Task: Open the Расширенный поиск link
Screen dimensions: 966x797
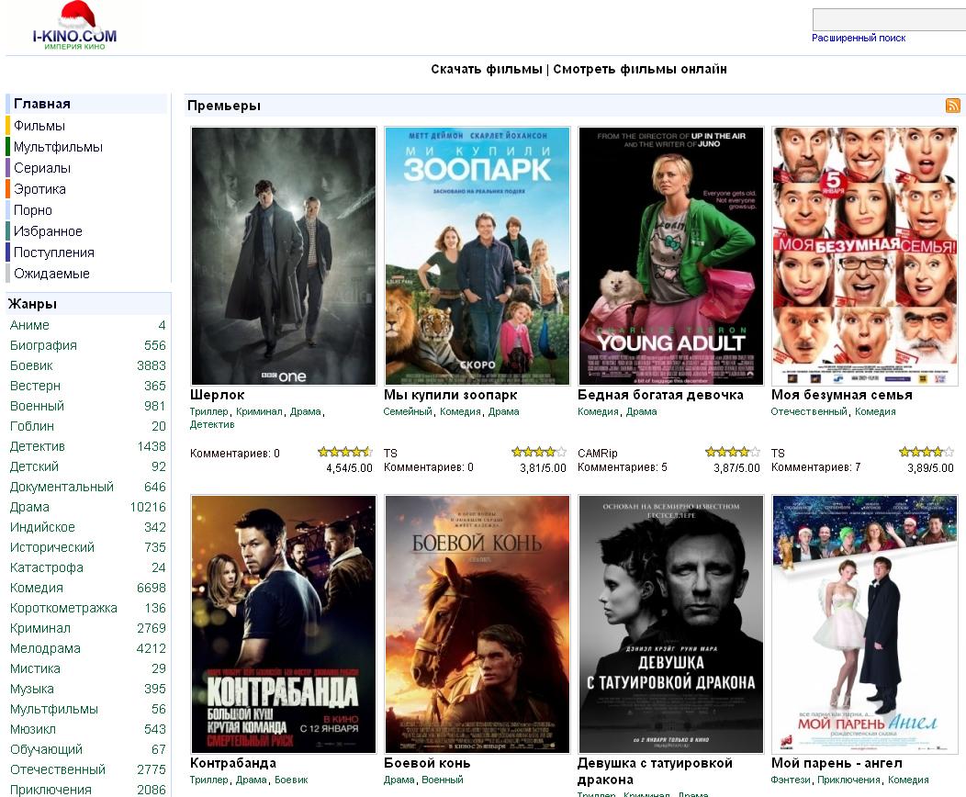Action: pyautogui.click(x=859, y=38)
